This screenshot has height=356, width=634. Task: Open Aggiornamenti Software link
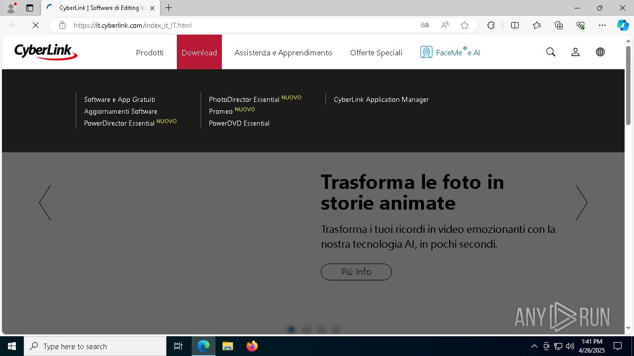click(x=121, y=111)
